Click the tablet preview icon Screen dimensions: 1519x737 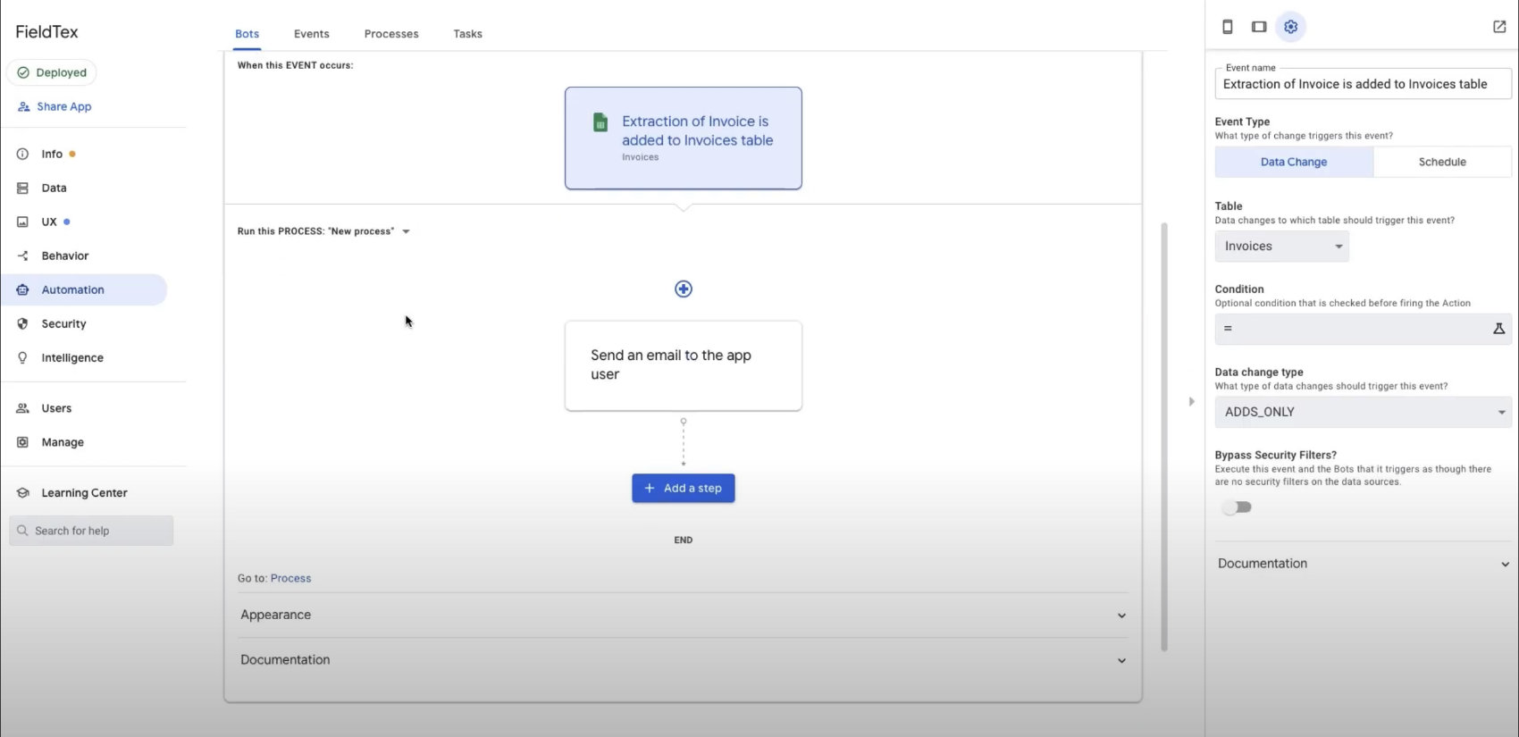tap(1259, 27)
